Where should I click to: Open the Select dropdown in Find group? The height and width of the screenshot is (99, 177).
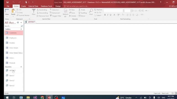(98, 15)
